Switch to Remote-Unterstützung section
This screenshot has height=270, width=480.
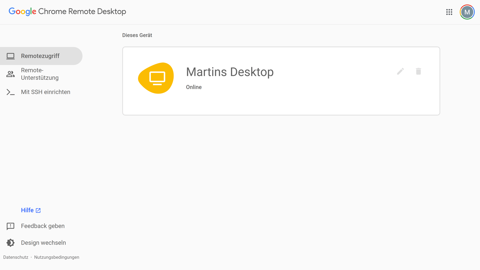[40, 74]
